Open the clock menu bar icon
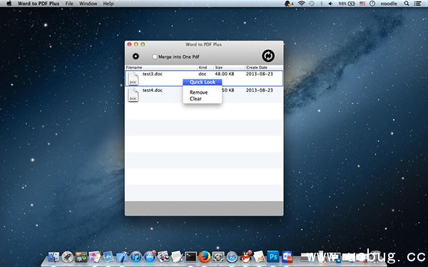 (x=372, y=4)
